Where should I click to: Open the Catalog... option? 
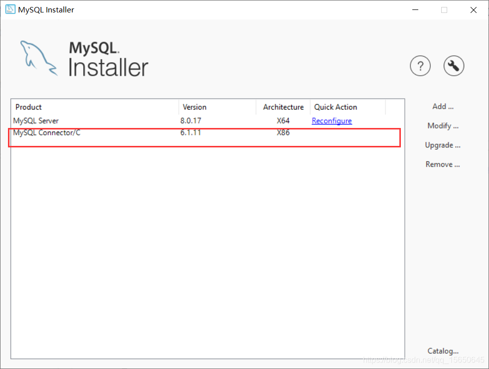point(443,351)
